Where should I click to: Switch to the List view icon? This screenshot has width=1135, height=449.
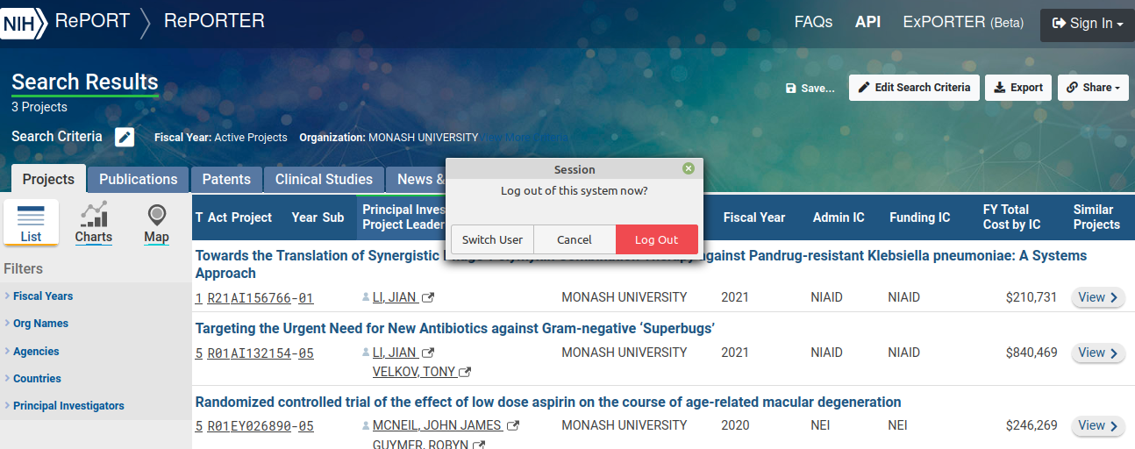[x=31, y=223]
